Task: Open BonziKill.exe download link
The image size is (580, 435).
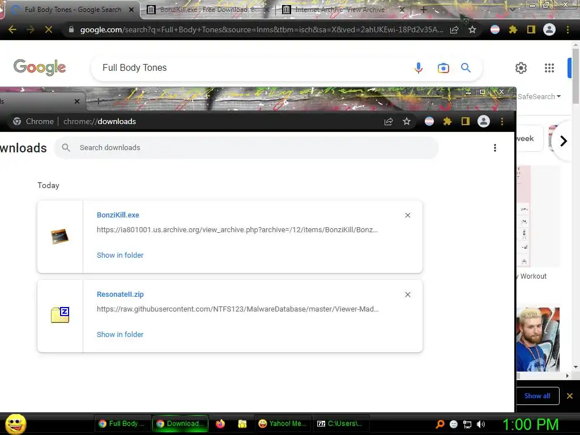Action: pos(118,215)
